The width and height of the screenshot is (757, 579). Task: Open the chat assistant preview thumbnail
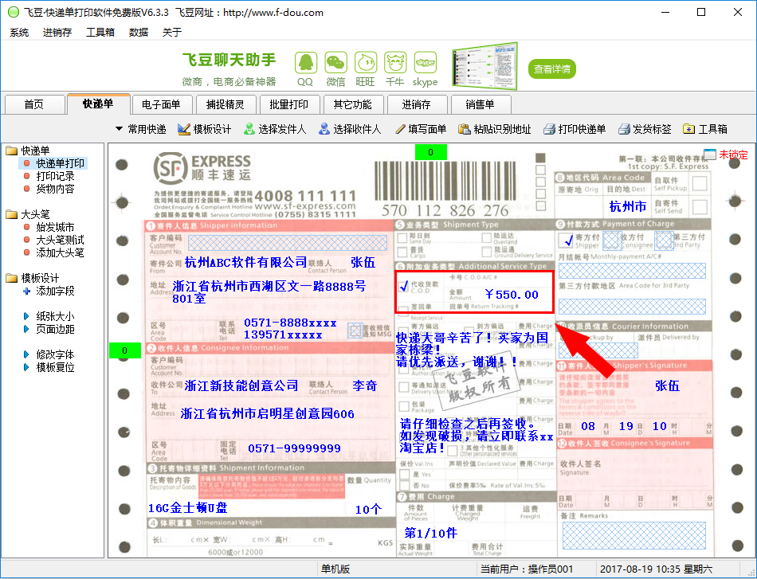(484, 66)
